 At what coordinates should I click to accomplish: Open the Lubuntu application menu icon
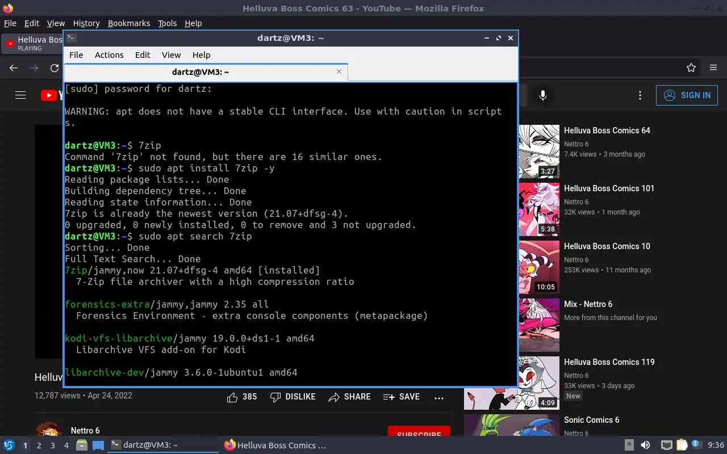pos(9,445)
